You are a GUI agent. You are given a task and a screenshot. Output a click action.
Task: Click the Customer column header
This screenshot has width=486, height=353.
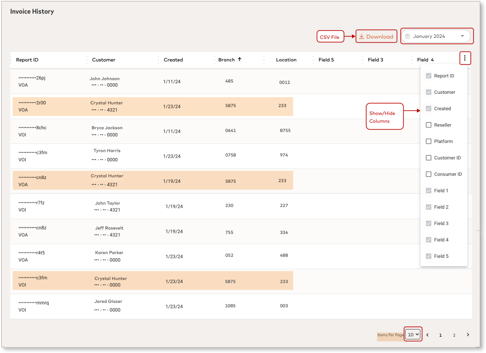(x=104, y=60)
